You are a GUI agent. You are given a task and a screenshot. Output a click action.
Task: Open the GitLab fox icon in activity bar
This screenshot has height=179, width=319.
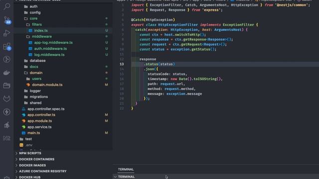(6, 99)
